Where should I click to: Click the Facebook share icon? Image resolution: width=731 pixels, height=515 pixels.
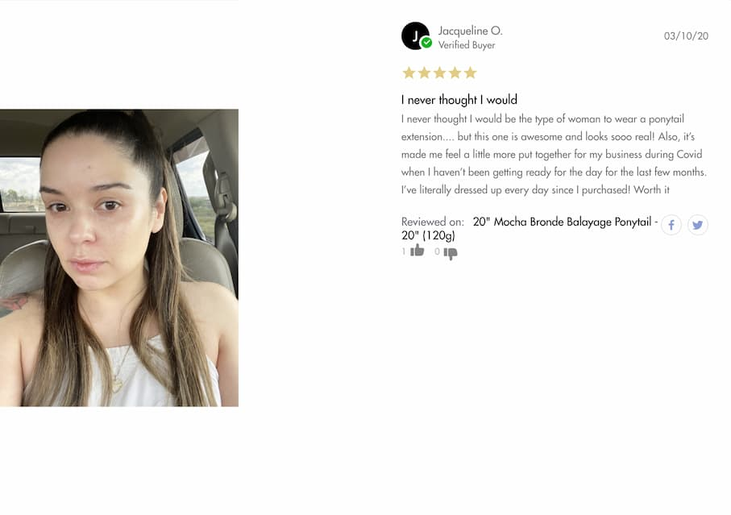tap(671, 225)
